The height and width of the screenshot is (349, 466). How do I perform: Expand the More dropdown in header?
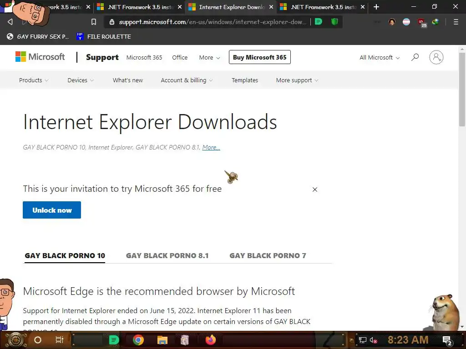(x=209, y=58)
